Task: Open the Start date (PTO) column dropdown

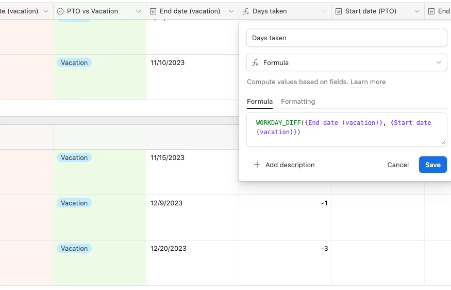Action: (417, 11)
